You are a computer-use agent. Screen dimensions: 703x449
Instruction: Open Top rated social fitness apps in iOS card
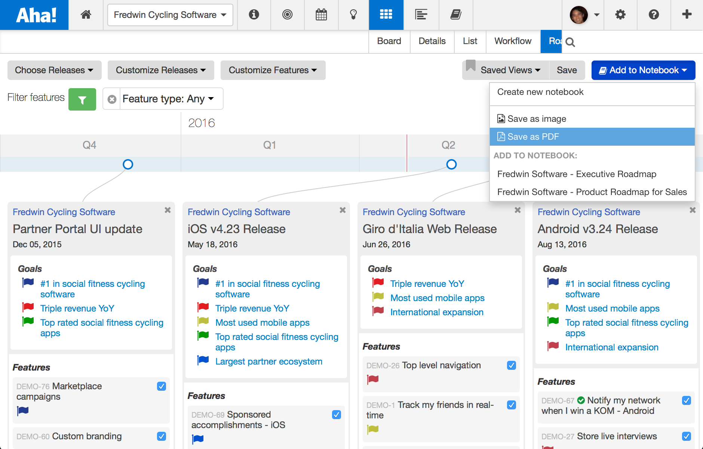coord(277,342)
